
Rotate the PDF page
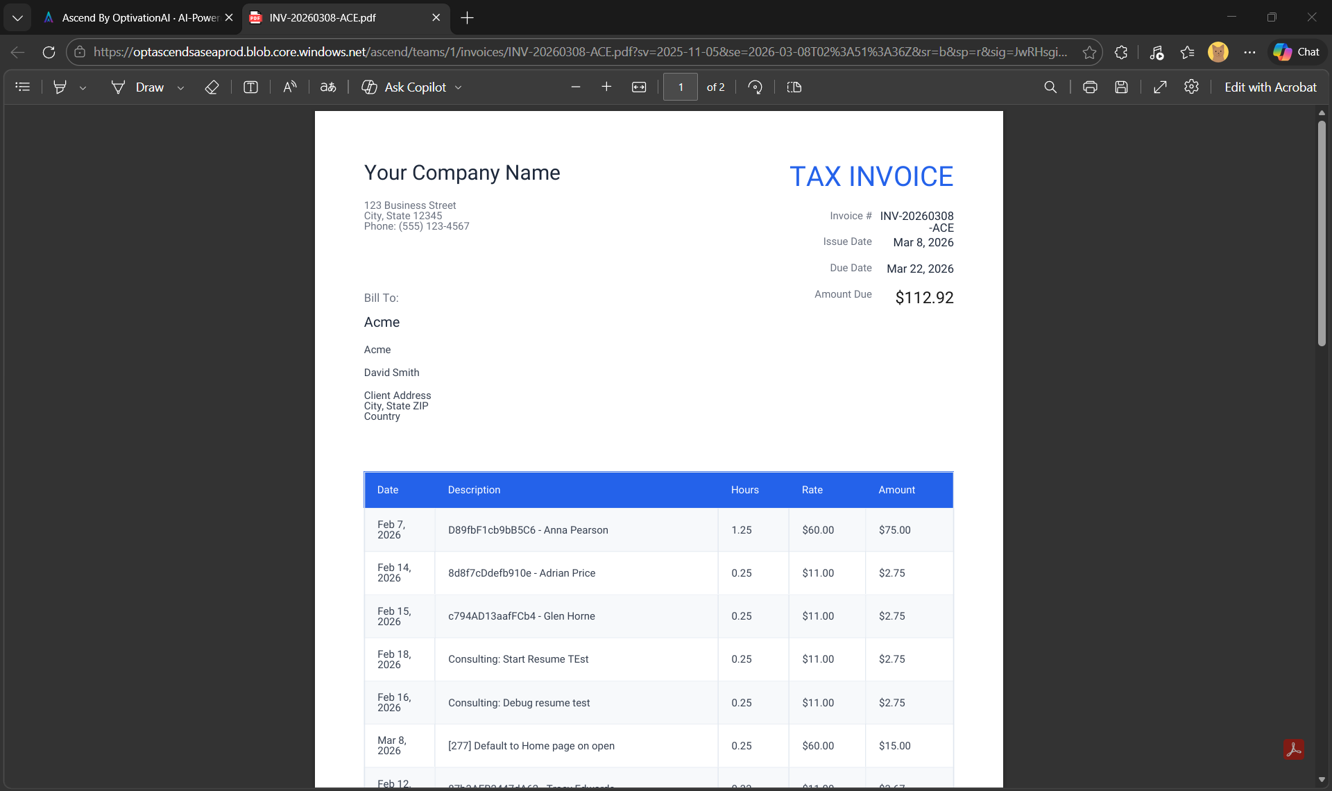pos(755,87)
